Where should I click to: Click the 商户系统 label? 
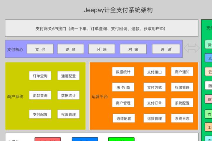15,97
